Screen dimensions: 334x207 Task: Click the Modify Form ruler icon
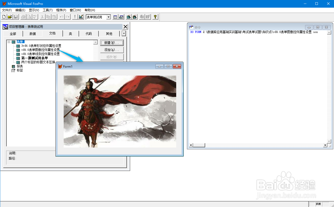(81, 17)
